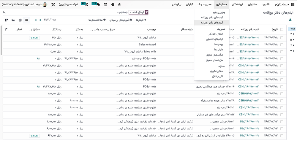Open the گزارش menu in the navbar
Image resolution: width=297 pixels, height=146 pixels.
[x=190, y=4]
